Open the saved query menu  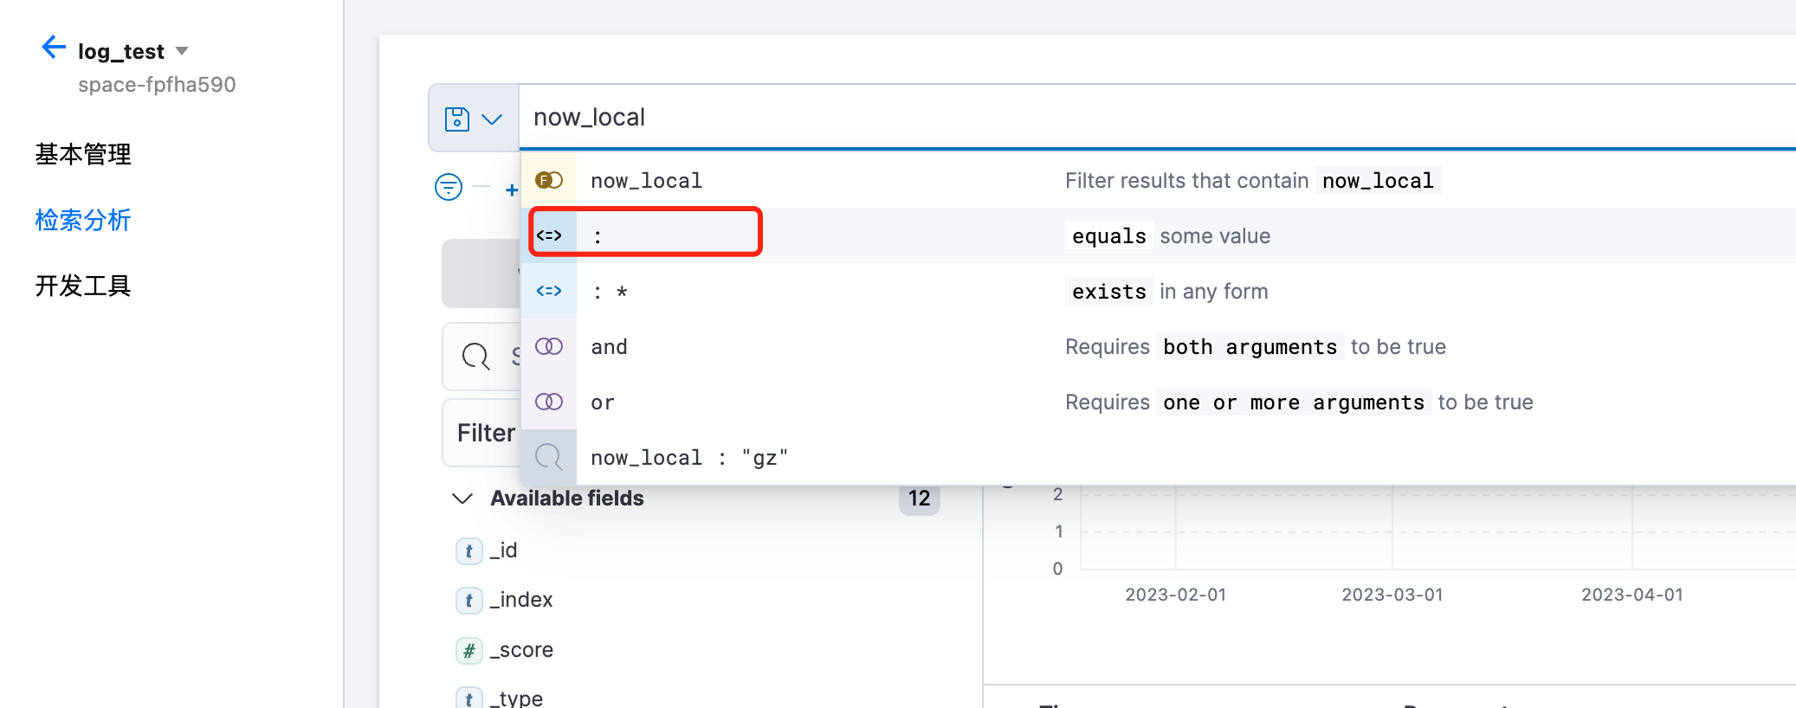pos(473,119)
